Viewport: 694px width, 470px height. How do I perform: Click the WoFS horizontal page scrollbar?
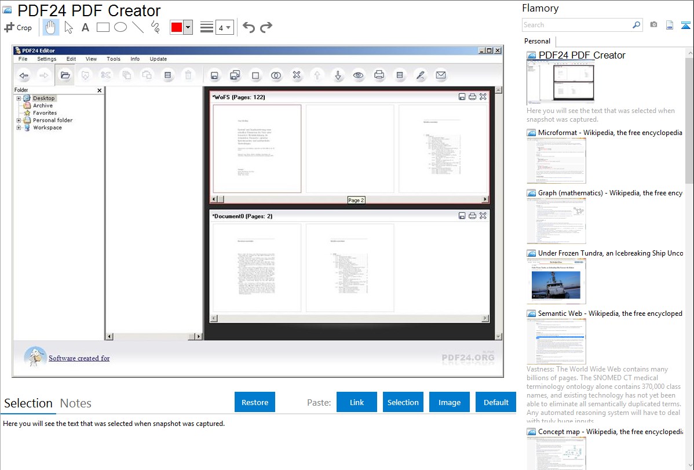350,200
